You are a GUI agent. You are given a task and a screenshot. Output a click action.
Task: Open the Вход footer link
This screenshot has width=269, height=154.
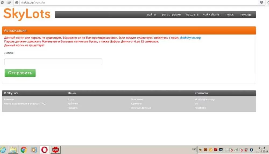tap(71, 99)
